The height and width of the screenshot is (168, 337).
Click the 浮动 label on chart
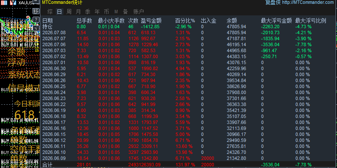click(x=17, y=62)
